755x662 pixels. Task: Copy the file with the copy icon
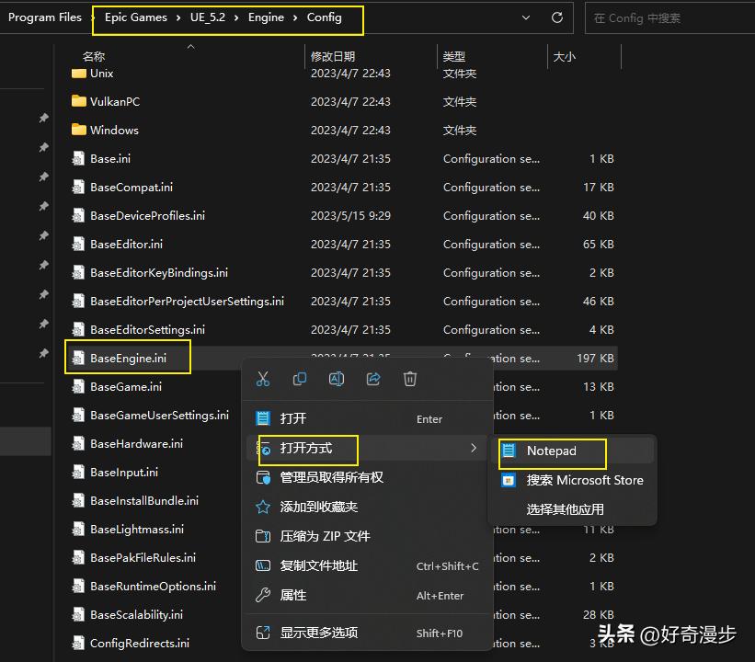click(x=301, y=378)
